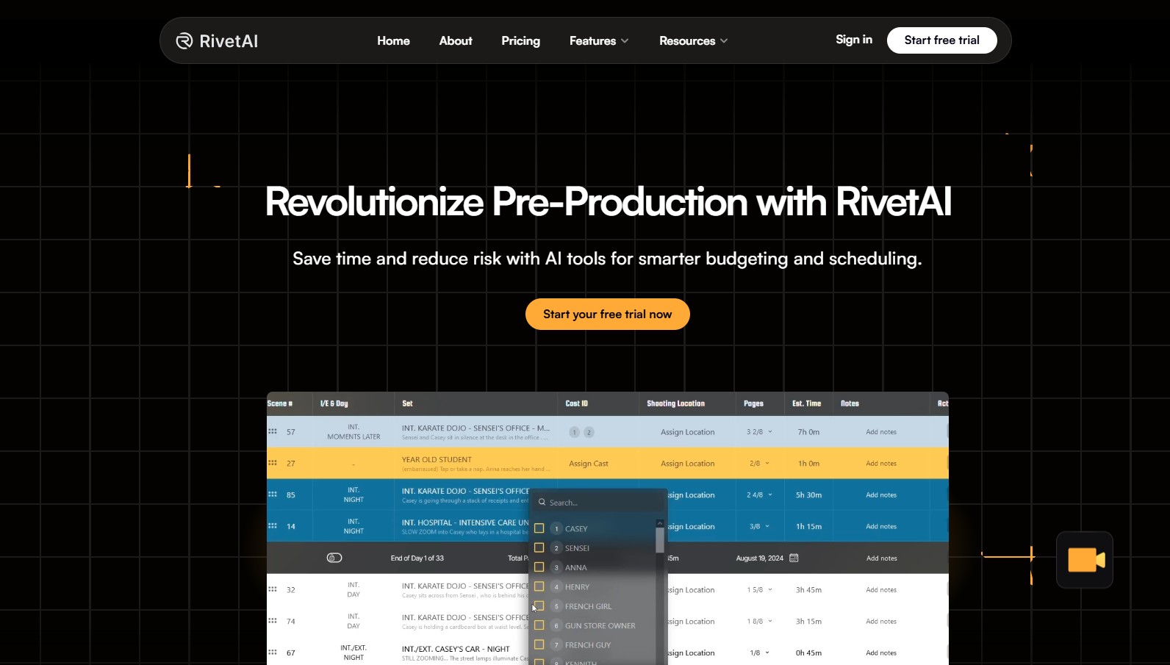The height and width of the screenshot is (665, 1170).
Task: Click the Pages column header
Action: 753,403
